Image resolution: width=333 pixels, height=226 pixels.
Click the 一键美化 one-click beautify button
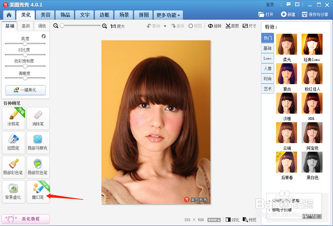point(26,90)
